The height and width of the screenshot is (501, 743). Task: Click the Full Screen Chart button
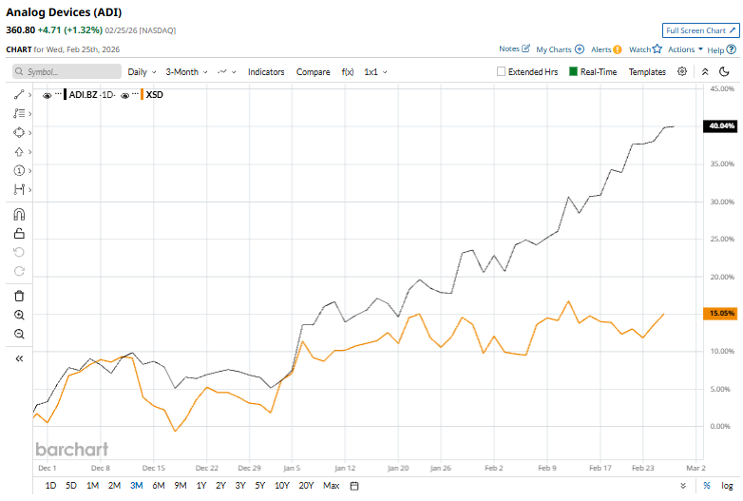pyautogui.click(x=698, y=30)
